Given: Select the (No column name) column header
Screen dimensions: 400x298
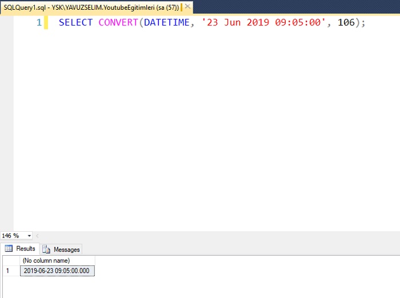Looking at the screenshot, I should coord(57,260).
